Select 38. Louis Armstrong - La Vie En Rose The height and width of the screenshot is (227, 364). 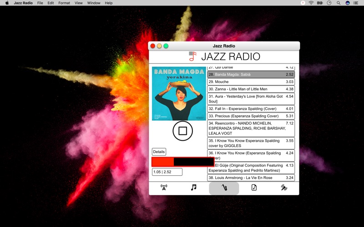point(251,178)
